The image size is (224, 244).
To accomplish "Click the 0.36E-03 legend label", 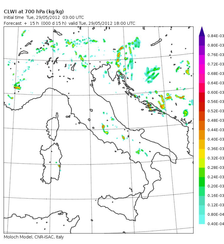I will pyautogui.click(x=216, y=149).
